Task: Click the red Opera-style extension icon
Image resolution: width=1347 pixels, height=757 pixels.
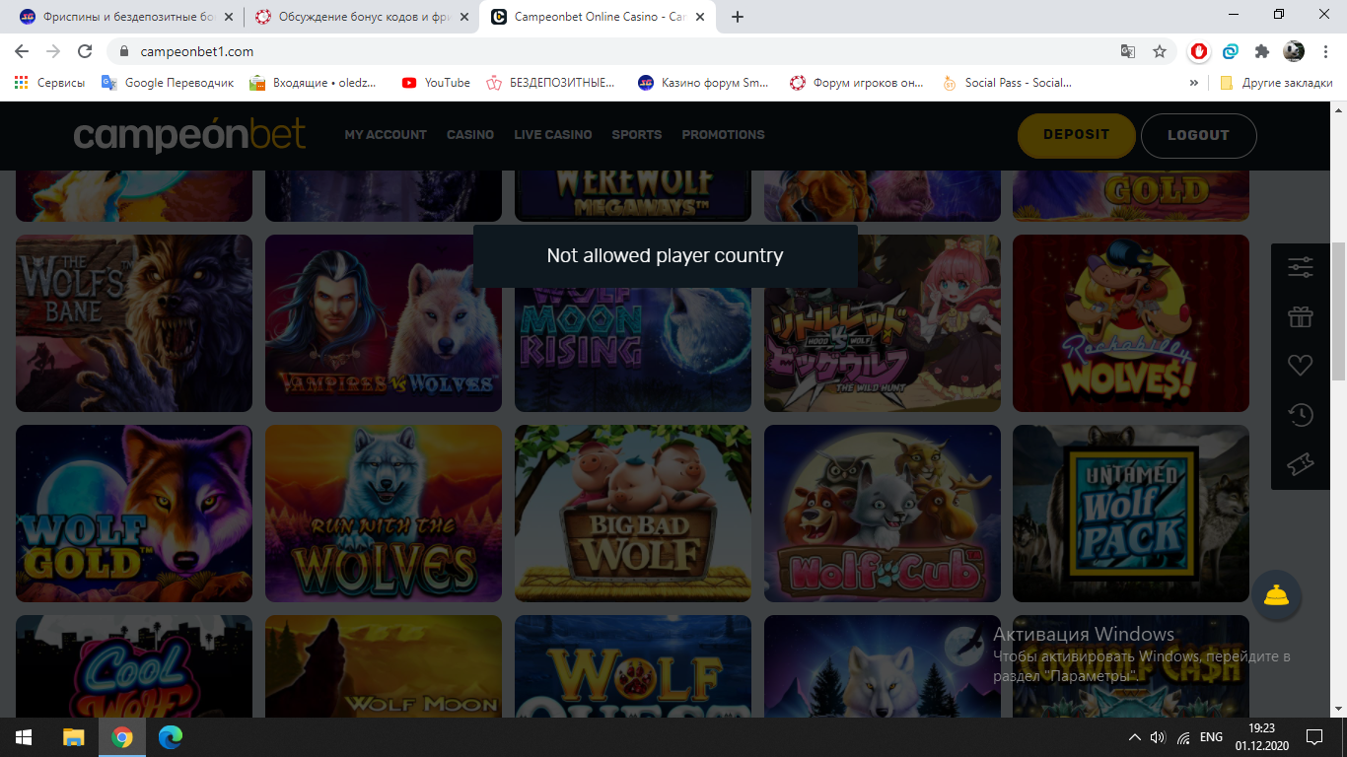Action: pos(1199,51)
